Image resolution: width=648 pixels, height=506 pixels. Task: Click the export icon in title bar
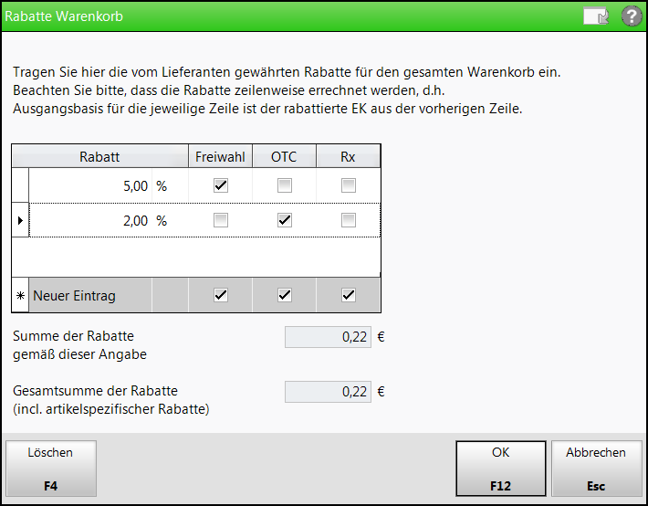596,16
